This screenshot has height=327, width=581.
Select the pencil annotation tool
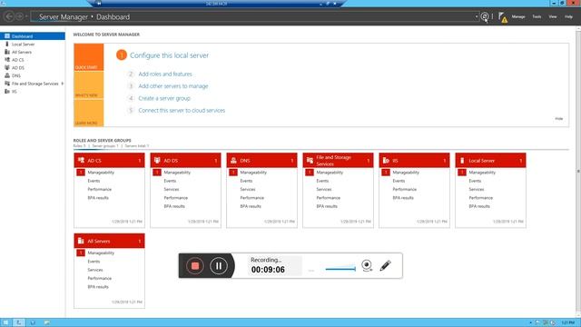(385, 265)
